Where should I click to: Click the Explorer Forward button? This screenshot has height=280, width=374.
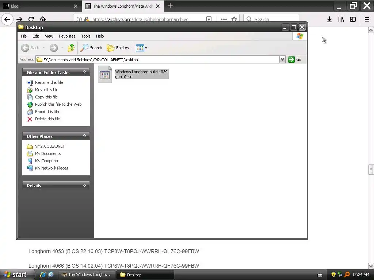[54, 48]
